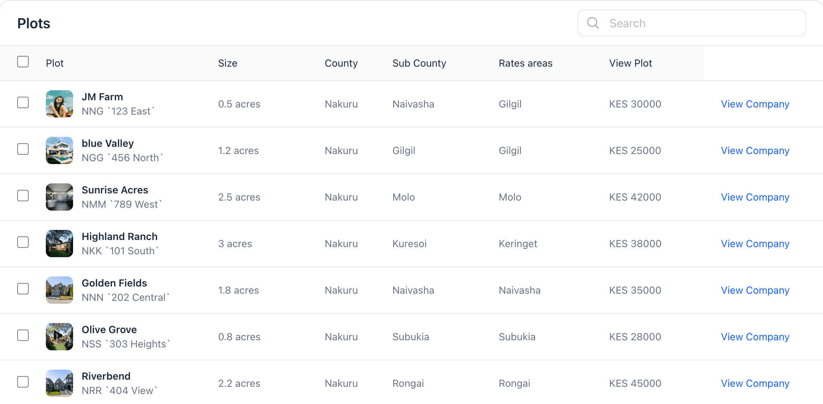Tick the Sunrise Acres row checkbox
The image size is (823, 404).
point(23,196)
